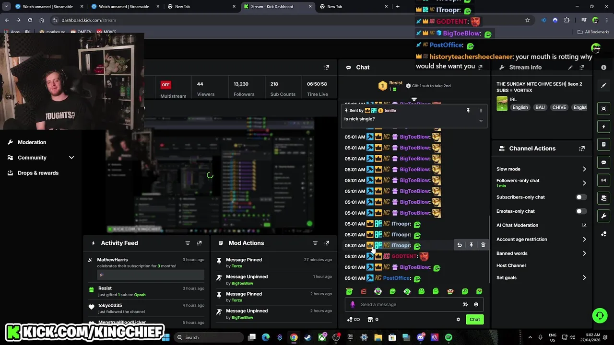This screenshot has height=345, width=614.
Task: Click the info icon in right sidebar
Action: 604,68
